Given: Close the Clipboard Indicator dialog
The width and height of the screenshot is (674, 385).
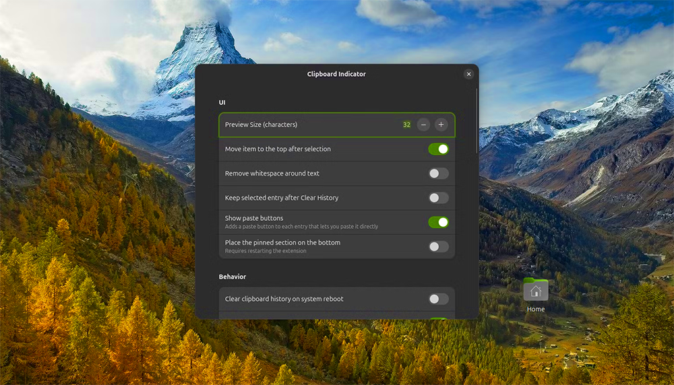Looking at the screenshot, I should [x=468, y=74].
